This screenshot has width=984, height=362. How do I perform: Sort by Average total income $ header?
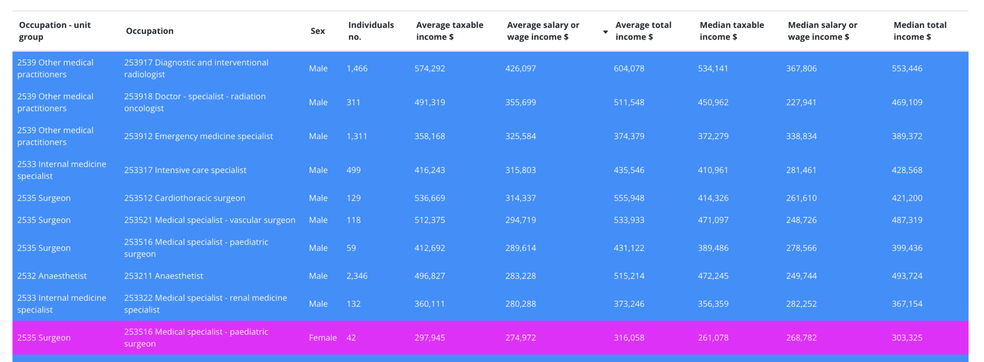tap(643, 31)
